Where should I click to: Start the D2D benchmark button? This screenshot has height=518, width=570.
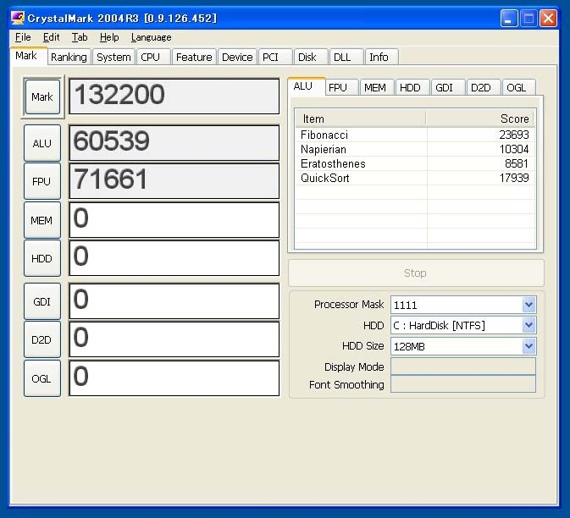coord(42,340)
